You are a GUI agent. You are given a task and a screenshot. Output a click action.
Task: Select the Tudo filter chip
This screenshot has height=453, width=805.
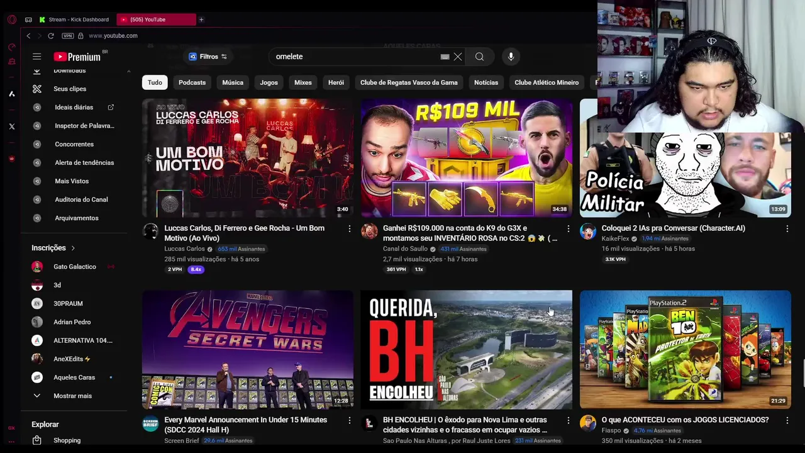(155, 82)
